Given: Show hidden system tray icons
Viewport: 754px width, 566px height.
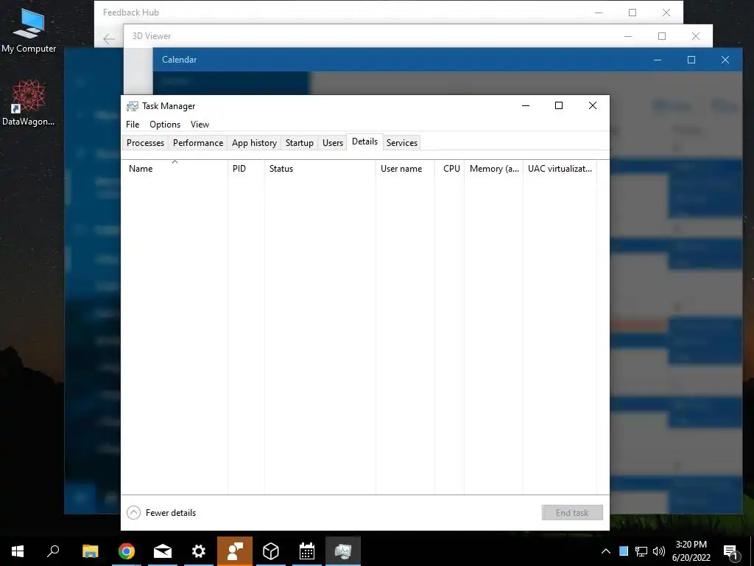Looking at the screenshot, I should pyautogui.click(x=606, y=551).
